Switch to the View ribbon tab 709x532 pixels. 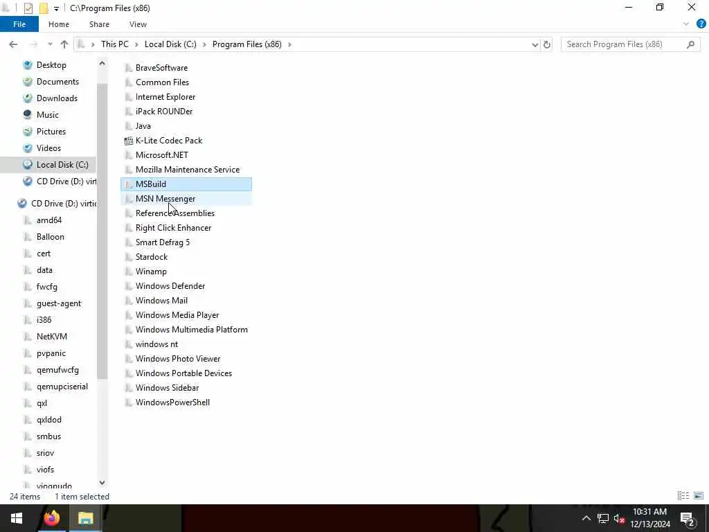tap(138, 24)
